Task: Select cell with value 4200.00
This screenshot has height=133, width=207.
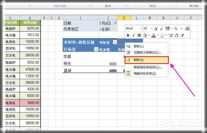Action: click(30, 89)
